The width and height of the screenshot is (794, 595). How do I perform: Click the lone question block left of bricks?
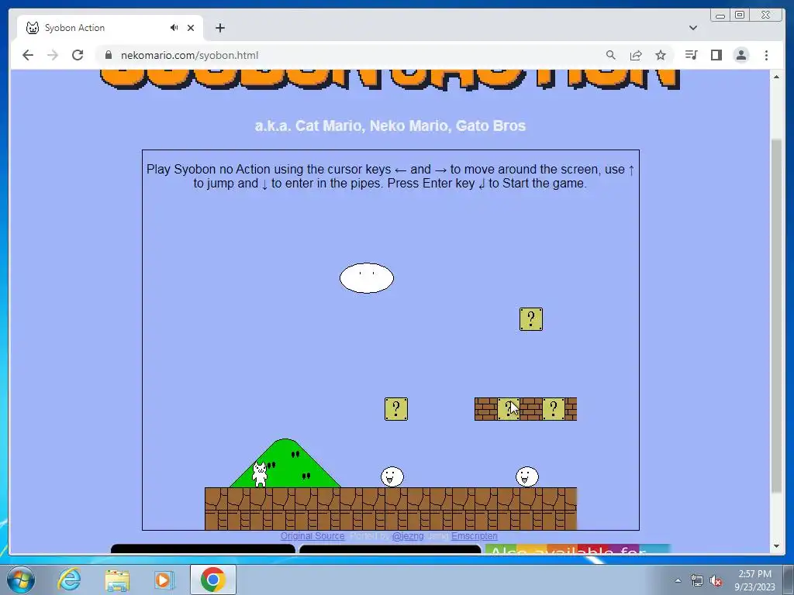[x=396, y=409]
